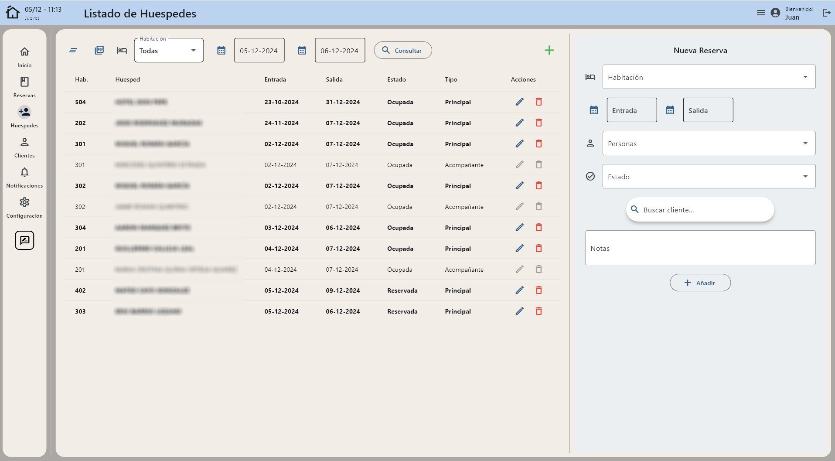Open the hamburger menu in header
This screenshot has width=835, height=461.
(x=761, y=13)
